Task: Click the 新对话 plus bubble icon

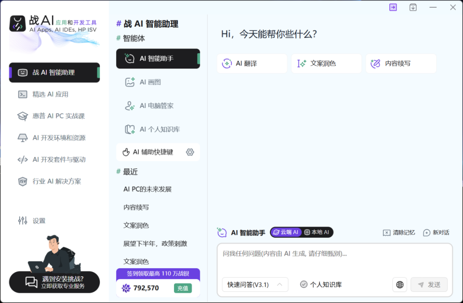Action: tap(427, 233)
